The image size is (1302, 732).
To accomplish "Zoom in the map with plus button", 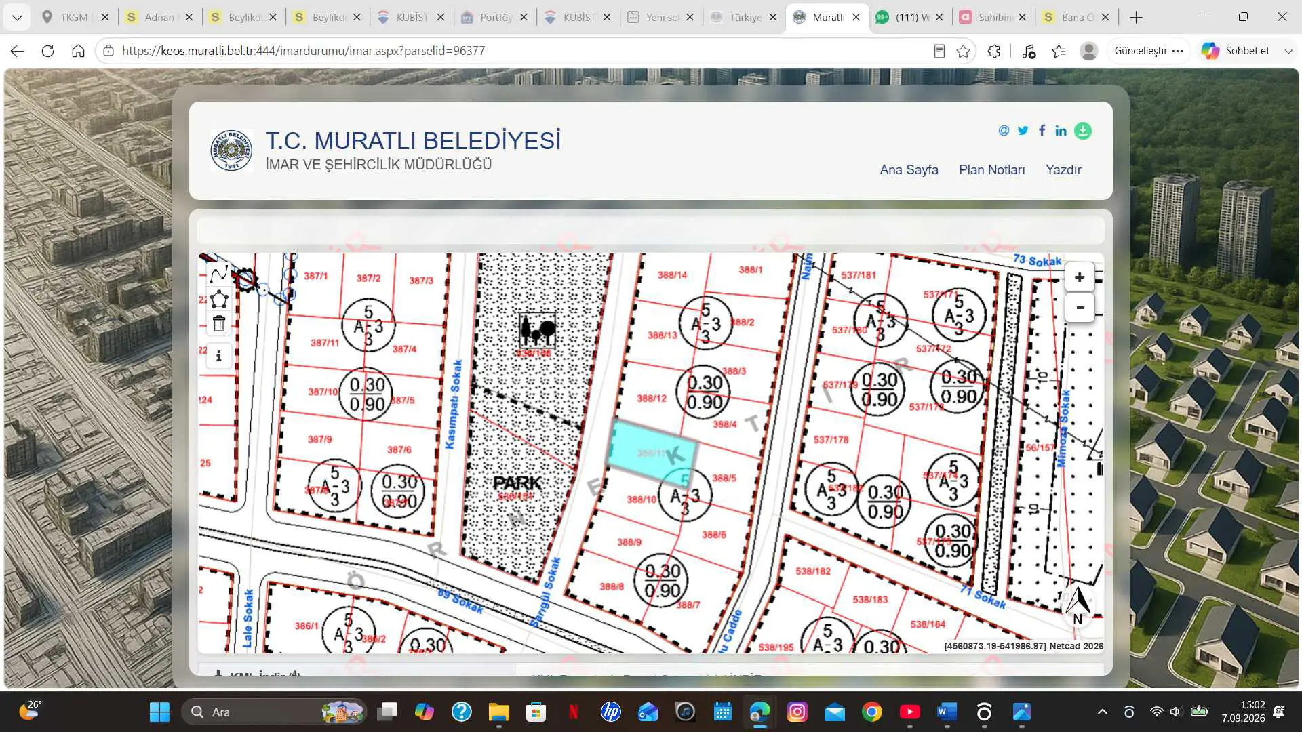I will tap(1080, 277).
